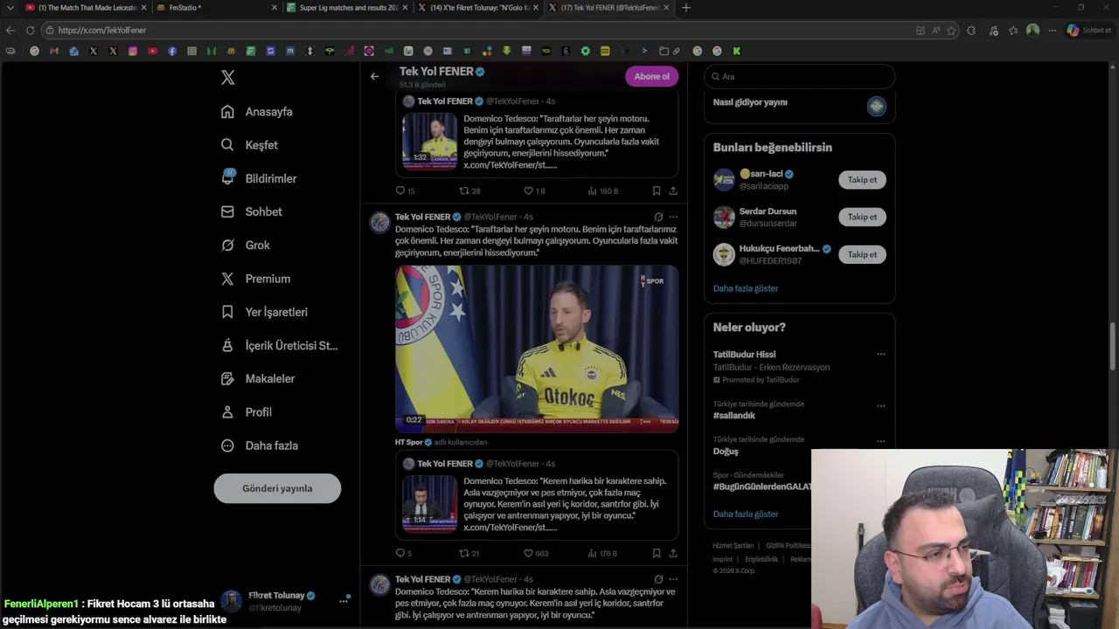This screenshot has height=629, width=1119.
Task: Click Grok icon on the Kerem quote post
Action: [658, 579]
